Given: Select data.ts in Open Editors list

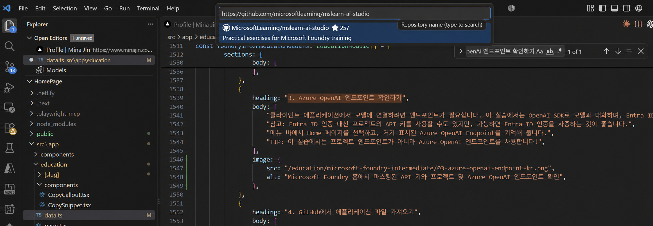Looking at the screenshot, I should 89,60.
